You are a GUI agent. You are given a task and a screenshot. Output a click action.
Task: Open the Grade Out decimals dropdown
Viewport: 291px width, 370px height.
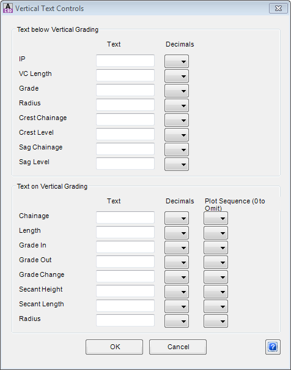(177, 262)
